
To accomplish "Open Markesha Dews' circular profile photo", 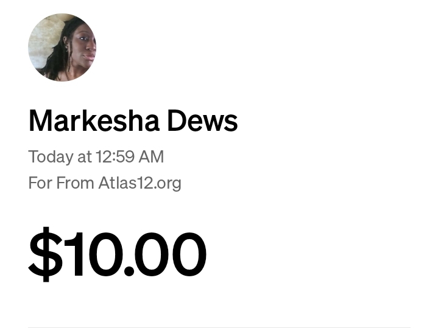I will [62, 47].
